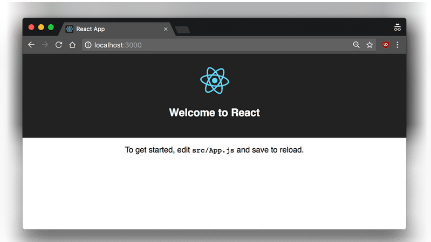Click the React favicon on the tab

69,29
